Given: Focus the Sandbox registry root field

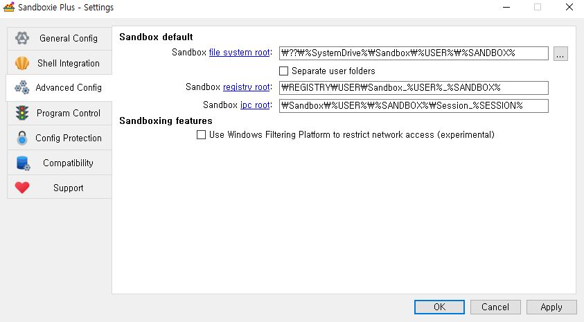Looking at the screenshot, I should pyautogui.click(x=414, y=88).
